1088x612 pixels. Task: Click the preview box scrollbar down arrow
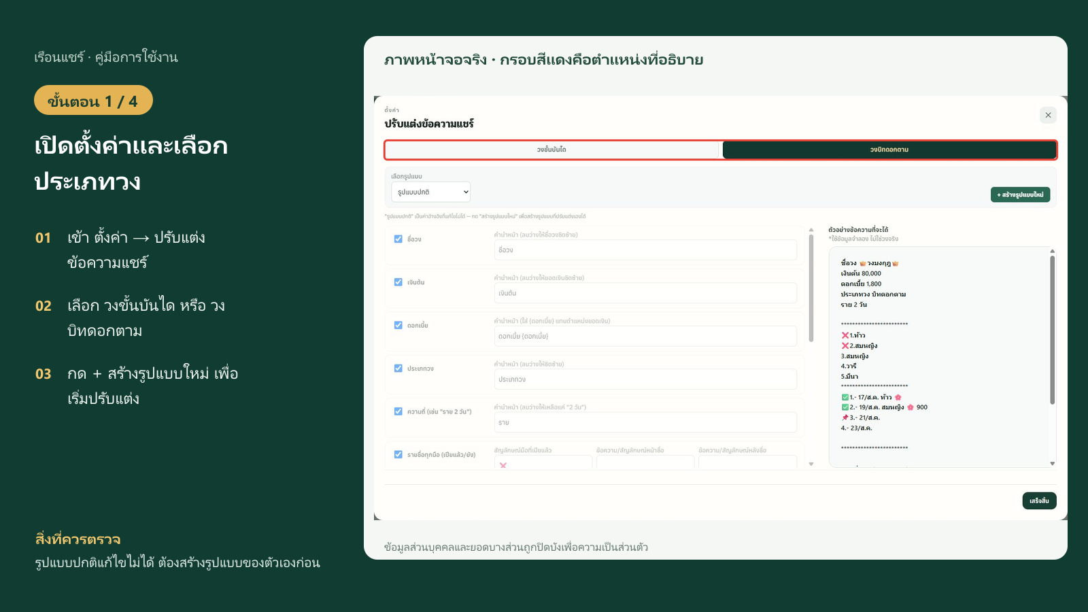[1052, 463]
